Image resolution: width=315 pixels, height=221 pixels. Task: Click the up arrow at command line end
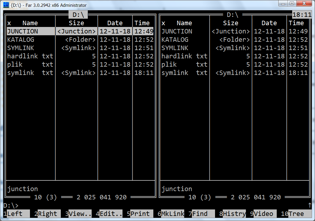coord(310,205)
